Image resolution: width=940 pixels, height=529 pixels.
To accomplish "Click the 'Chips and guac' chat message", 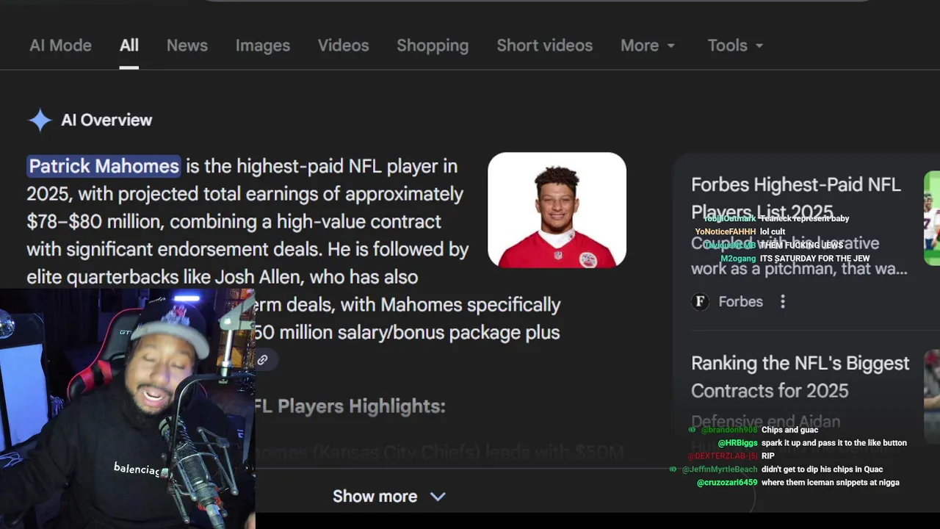I will tap(789, 430).
